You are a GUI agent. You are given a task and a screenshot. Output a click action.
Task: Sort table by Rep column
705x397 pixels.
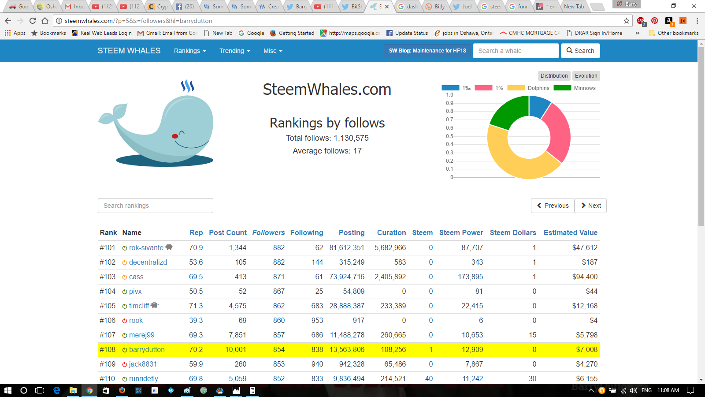[196, 232]
